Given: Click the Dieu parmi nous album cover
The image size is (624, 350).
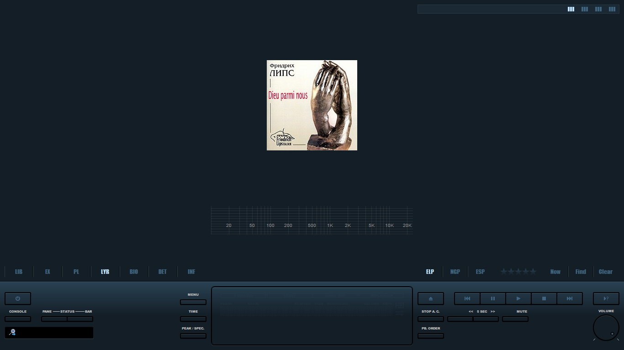Looking at the screenshot, I should click(x=312, y=105).
